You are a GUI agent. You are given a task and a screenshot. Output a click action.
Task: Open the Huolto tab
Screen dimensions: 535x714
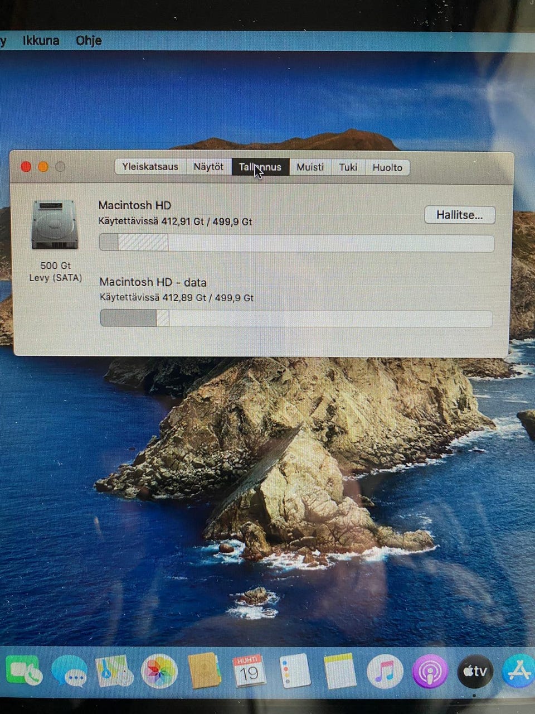pos(387,168)
